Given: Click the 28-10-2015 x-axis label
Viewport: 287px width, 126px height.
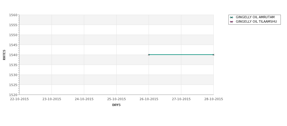Looking at the screenshot, I should pos(214,99).
